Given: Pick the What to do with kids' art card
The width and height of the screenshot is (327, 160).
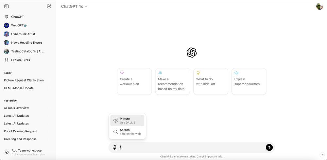Looking at the screenshot, I should [x=211, y=81].
